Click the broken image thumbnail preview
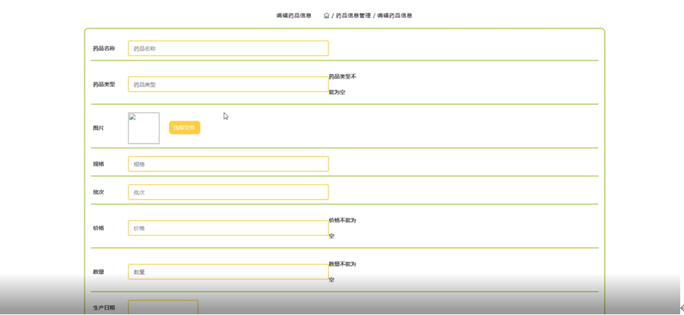This screenshot has height=315, width=684. [x=144, y=128]
